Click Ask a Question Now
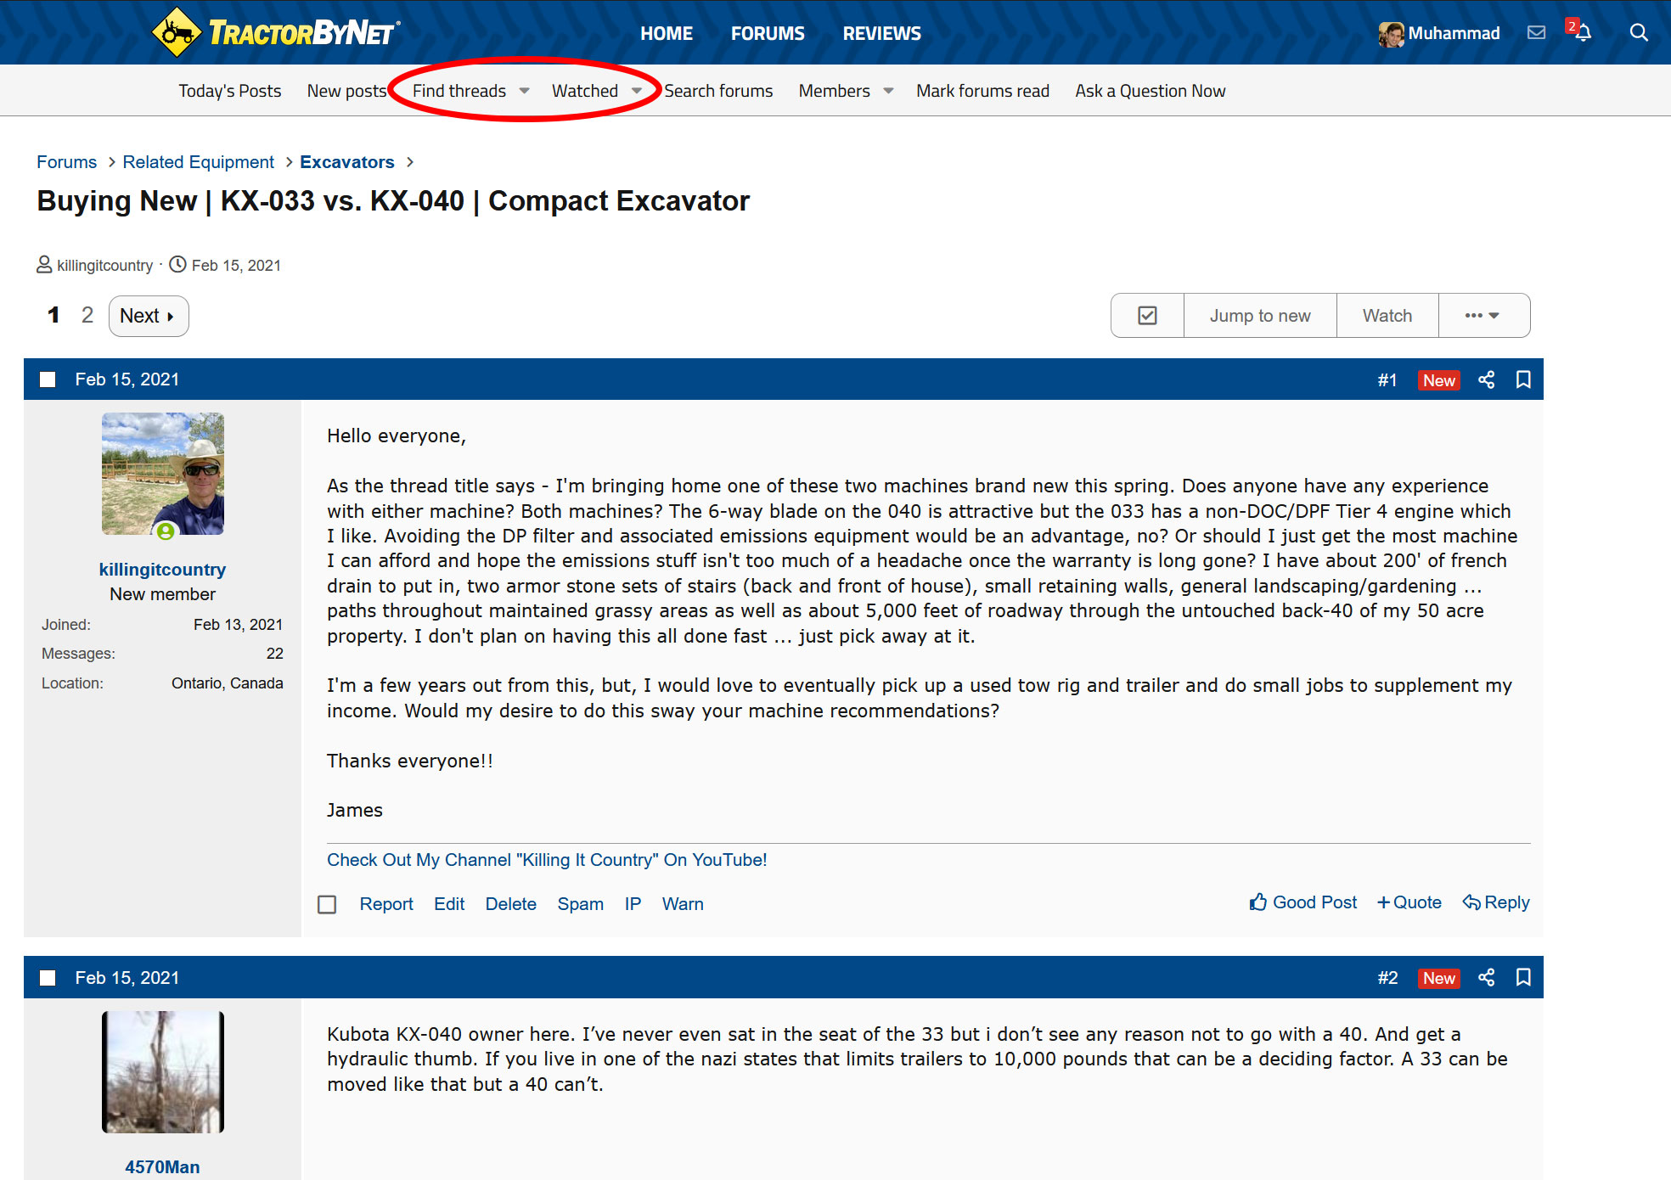Viewport: 1671px width, 1180px height. (1150, 91)
